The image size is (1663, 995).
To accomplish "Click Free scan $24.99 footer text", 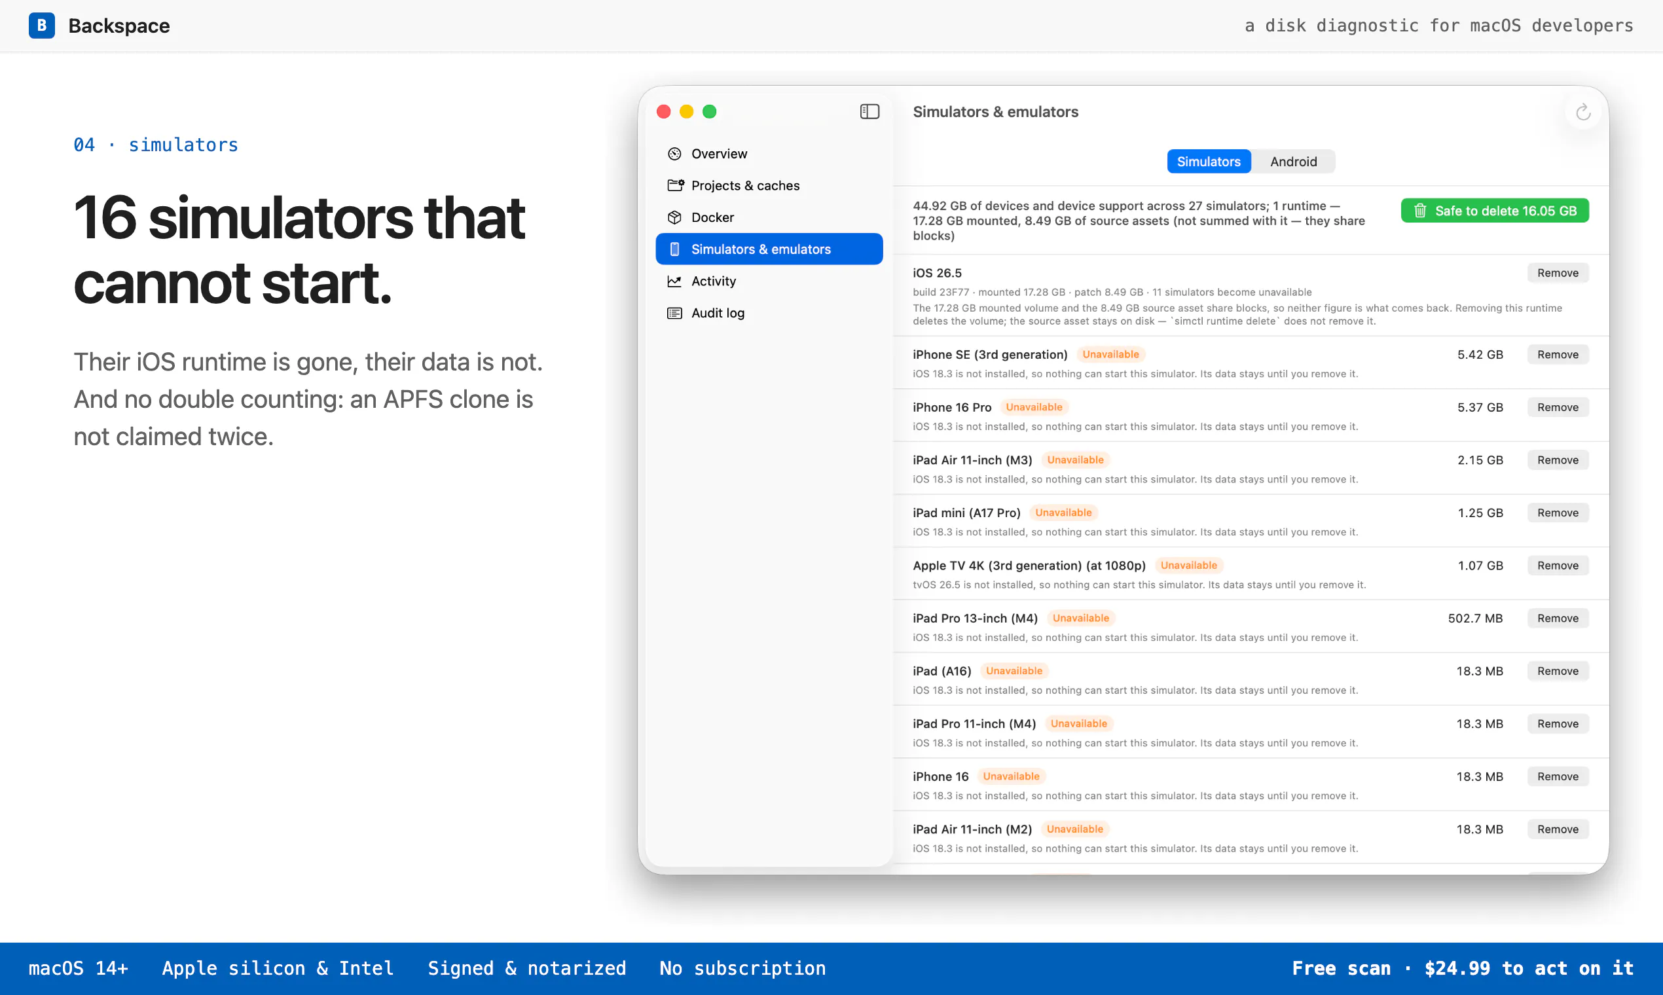I will (1463, 968).
